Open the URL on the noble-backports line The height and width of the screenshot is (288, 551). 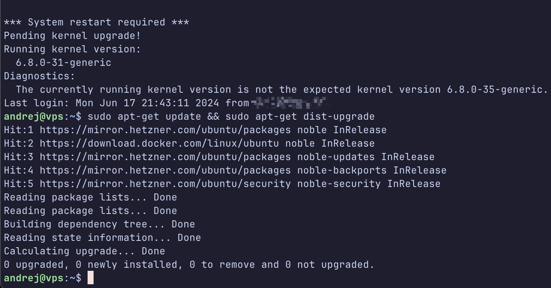[165, 171]
